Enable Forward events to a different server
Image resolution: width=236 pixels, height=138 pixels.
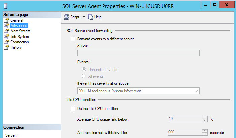tap(73, 39)
